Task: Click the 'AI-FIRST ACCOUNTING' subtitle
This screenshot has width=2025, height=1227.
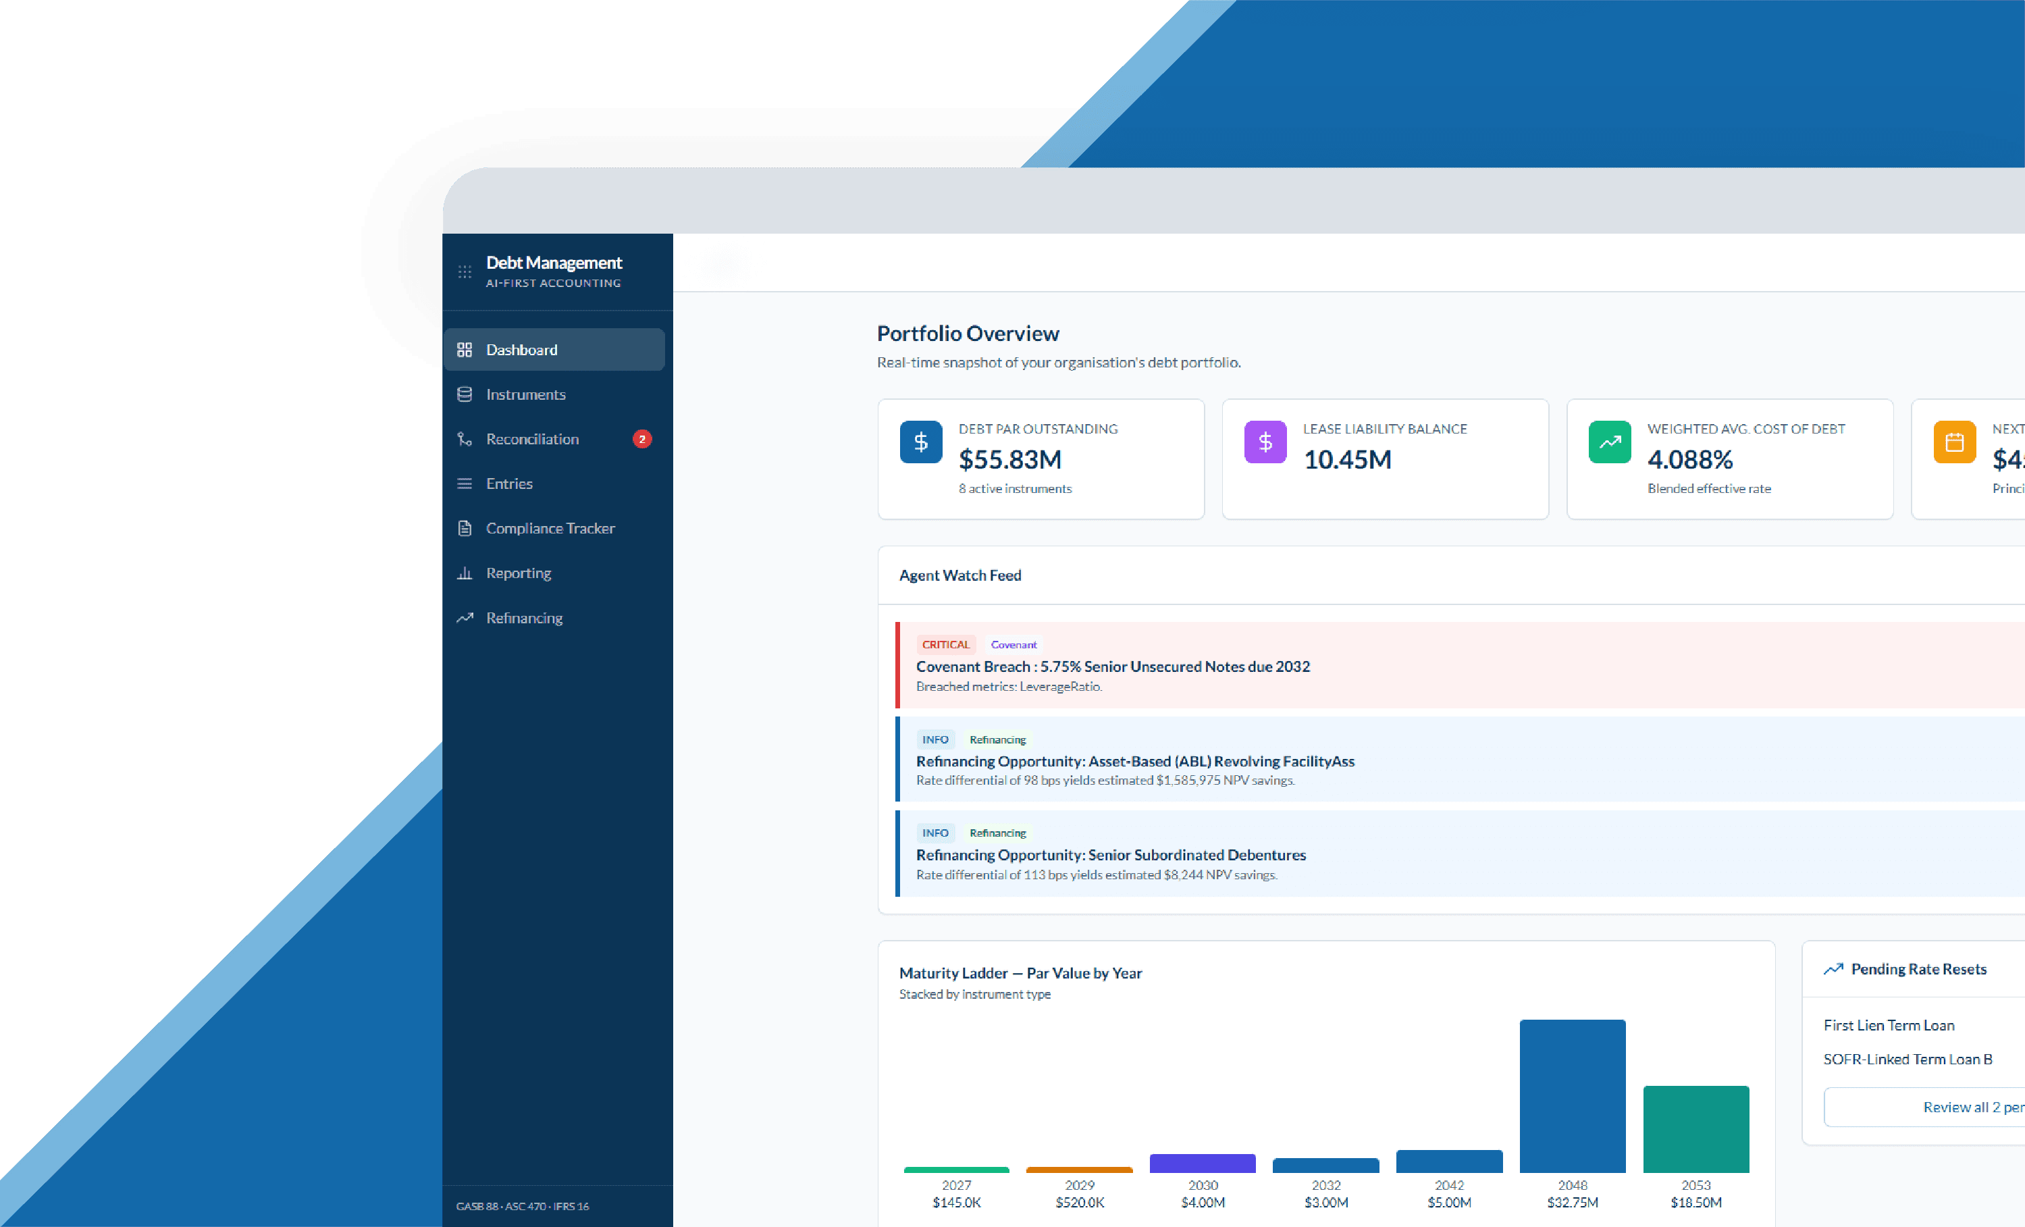Action: click(553, 283)
